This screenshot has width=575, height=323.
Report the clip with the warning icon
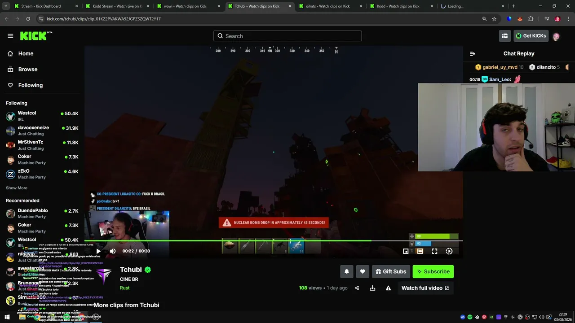coord(388,288)
